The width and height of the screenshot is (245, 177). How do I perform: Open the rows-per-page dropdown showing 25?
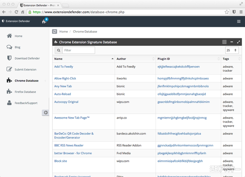[x=230, y=50]
